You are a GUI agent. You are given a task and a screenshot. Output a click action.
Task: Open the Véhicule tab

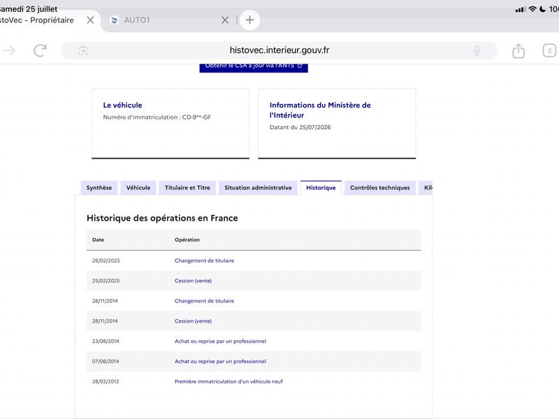pyautogui.click(x=138, y=188)
